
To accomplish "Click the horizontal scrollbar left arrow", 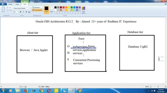I will pyautogui.click(x=1, y=84).
